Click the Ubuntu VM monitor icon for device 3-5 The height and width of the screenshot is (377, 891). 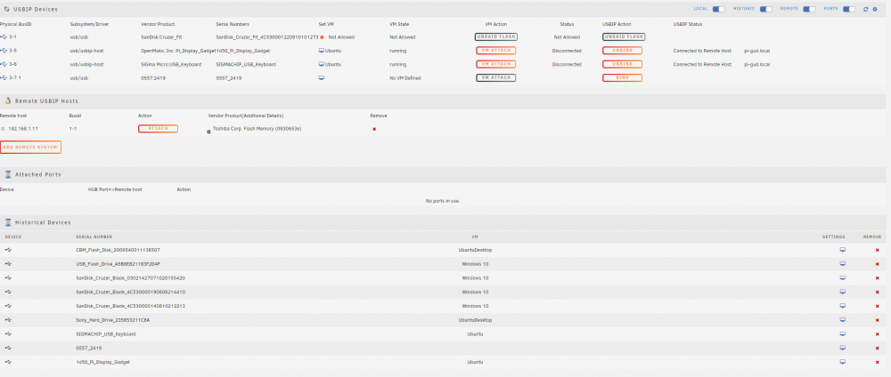[x=321, y=51]
